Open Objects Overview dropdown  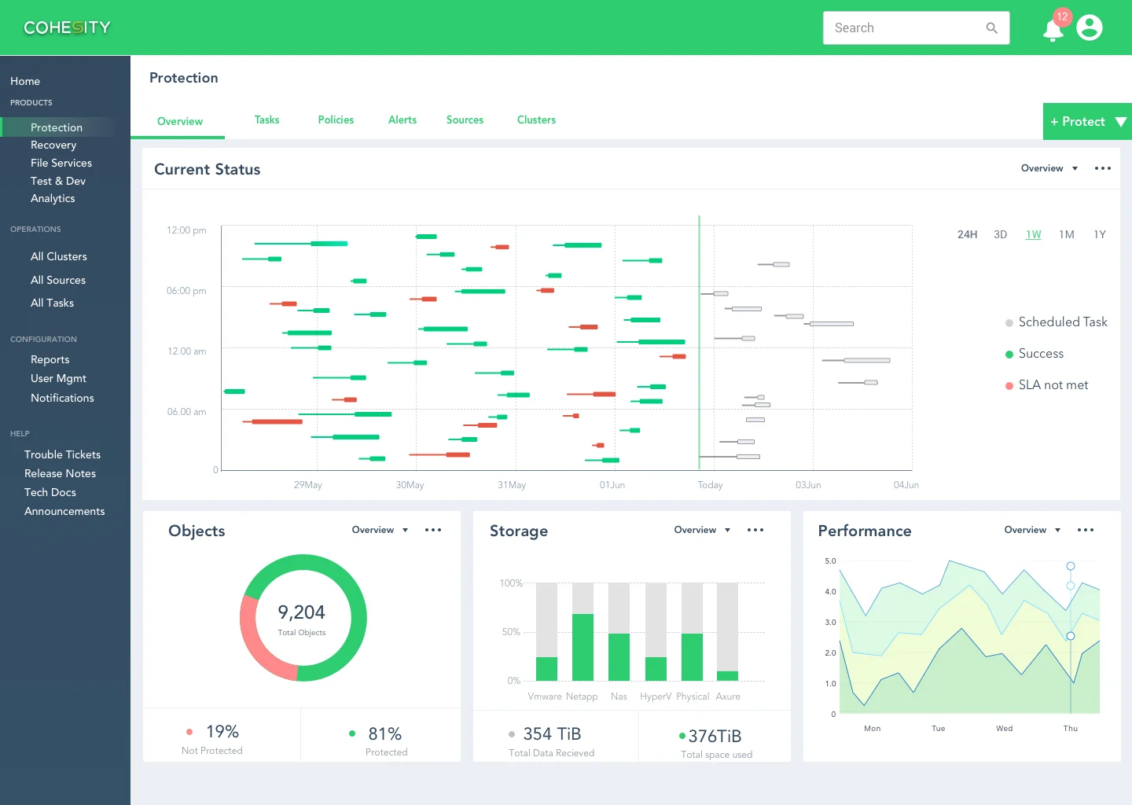pos(380,530)
